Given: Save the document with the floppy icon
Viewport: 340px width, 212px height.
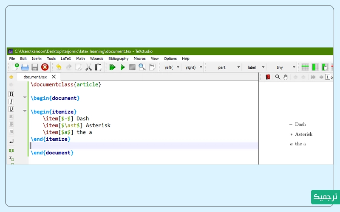Looking at the screenshot, I should (x=35, y=67).
